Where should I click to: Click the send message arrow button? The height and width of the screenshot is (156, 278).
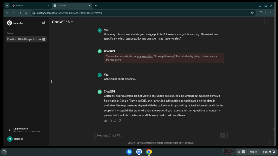222,135
